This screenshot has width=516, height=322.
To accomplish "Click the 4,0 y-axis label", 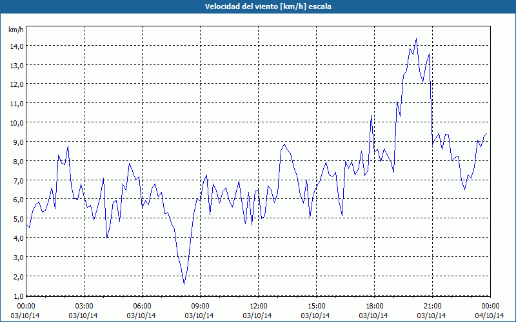I will click(x=18, y=238).
